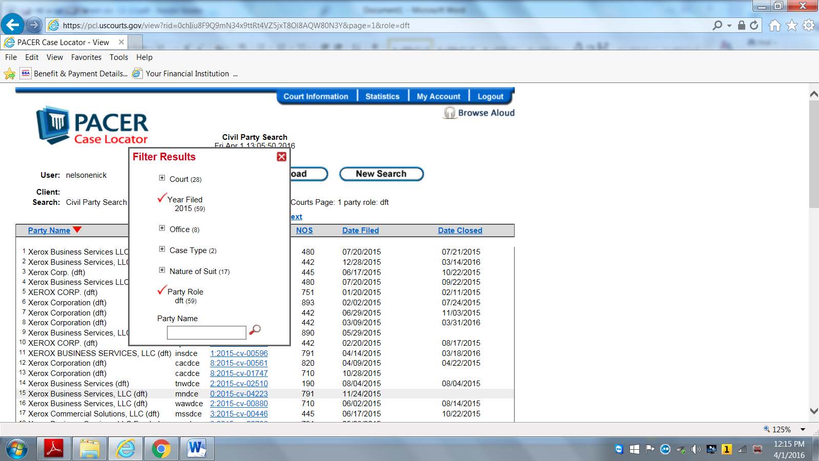Sort by Party Name column header

pos(49,230)
